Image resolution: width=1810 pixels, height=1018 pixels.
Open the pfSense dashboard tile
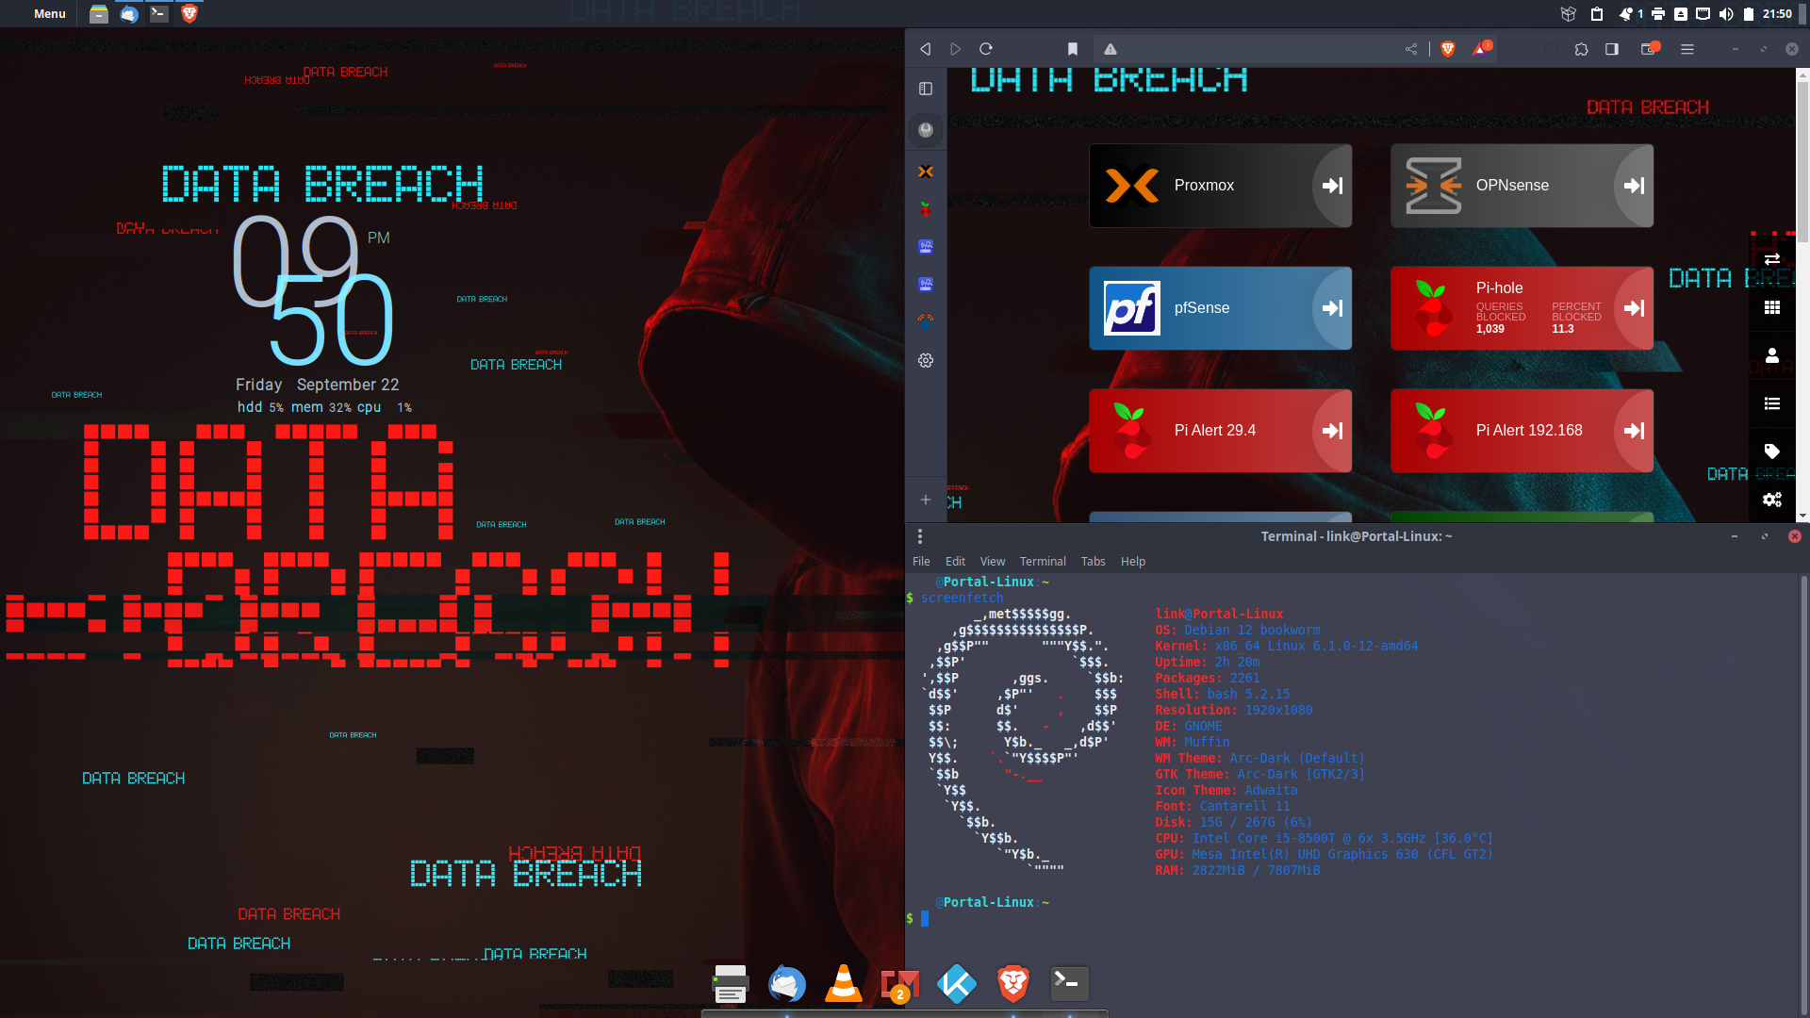[x=1220, y=308]
